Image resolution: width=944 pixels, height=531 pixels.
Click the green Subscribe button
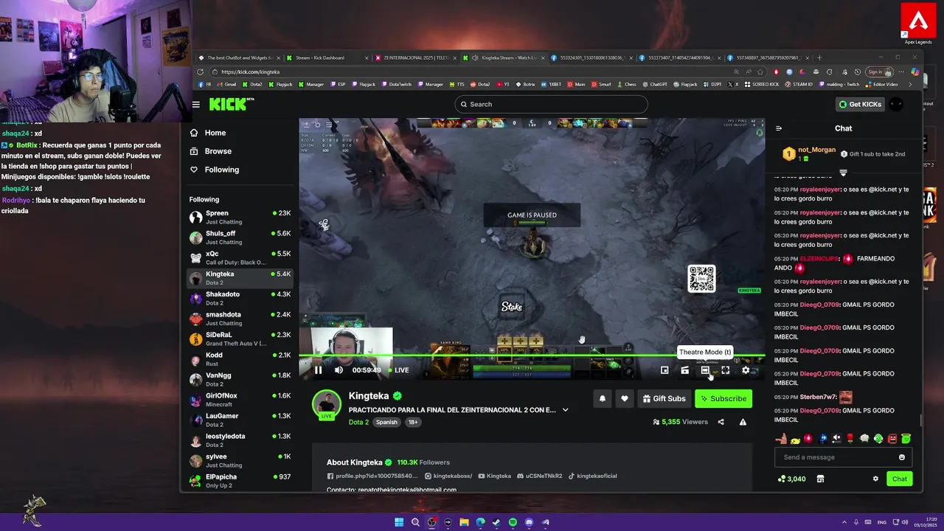pyautogui.click(x=723, y=398)
